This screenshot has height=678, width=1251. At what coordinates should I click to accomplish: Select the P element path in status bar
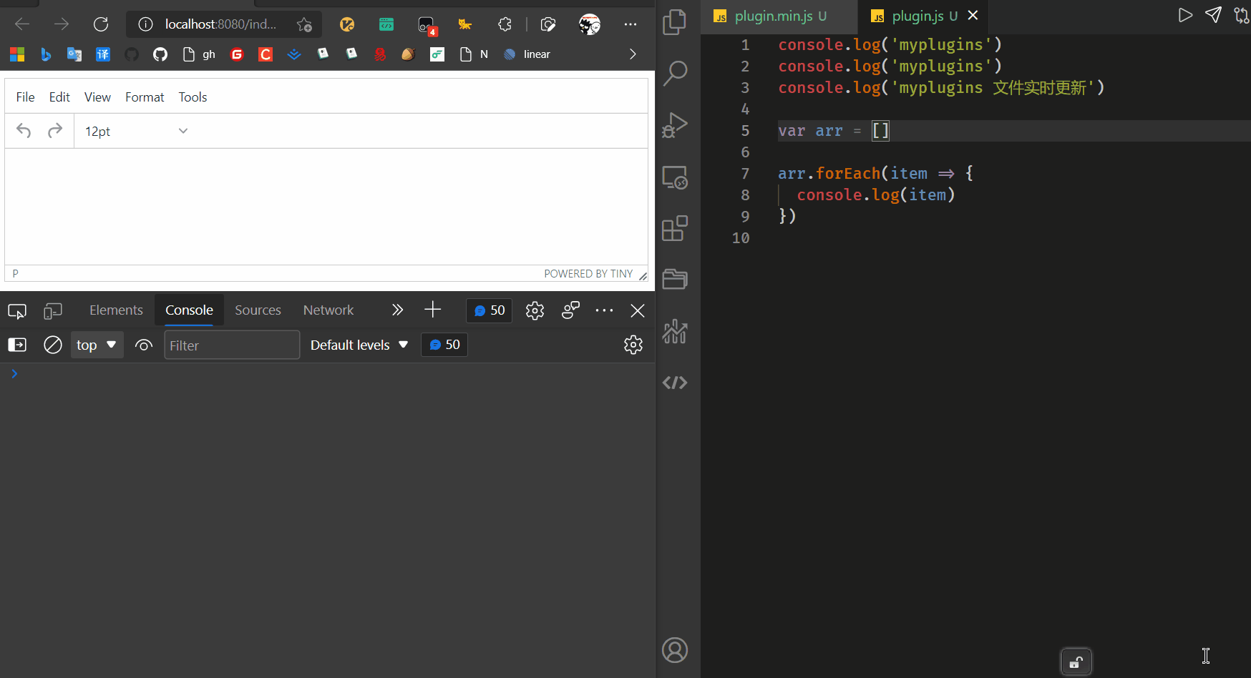tap(15, 274)
